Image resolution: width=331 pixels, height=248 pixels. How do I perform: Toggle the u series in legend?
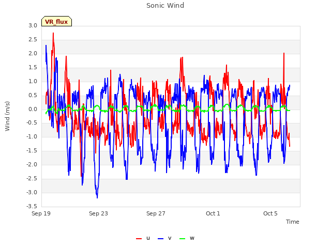tap(143, 238)
